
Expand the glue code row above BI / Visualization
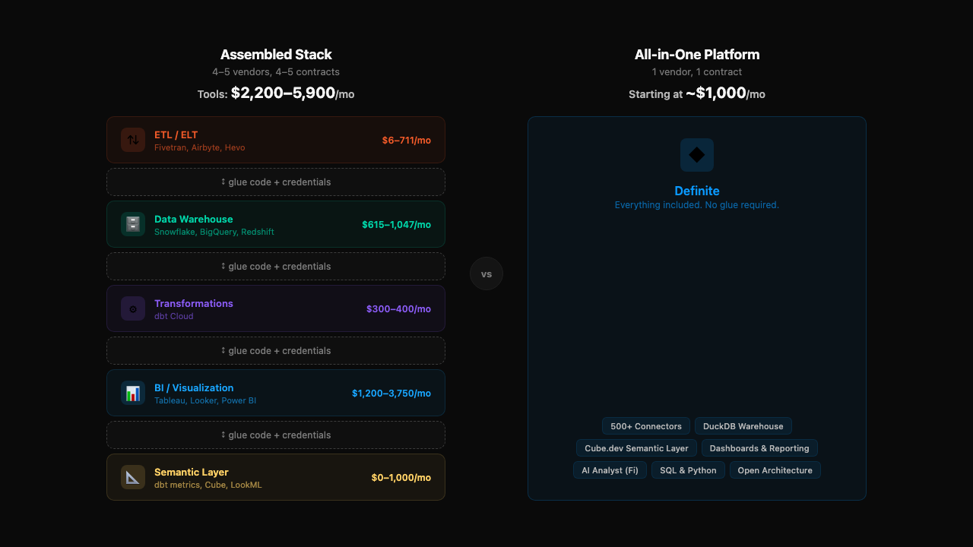[x=276, y=350]
